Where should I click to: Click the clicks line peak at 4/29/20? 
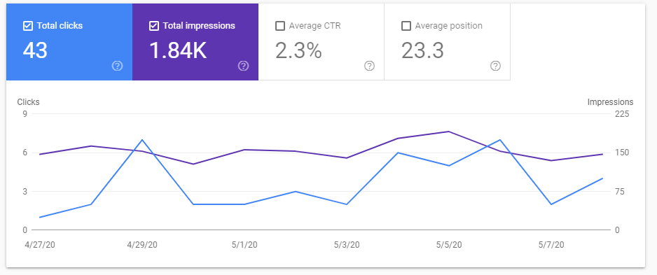(142, 140)
